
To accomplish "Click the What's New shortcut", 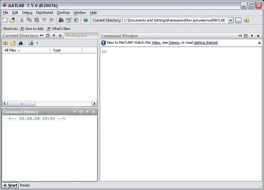I will point(59,29).
